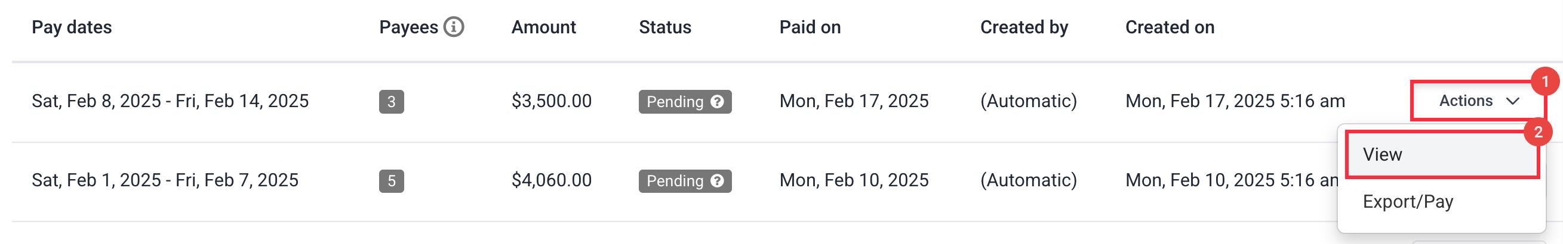Click the Created on column header

click(1170, 27)
